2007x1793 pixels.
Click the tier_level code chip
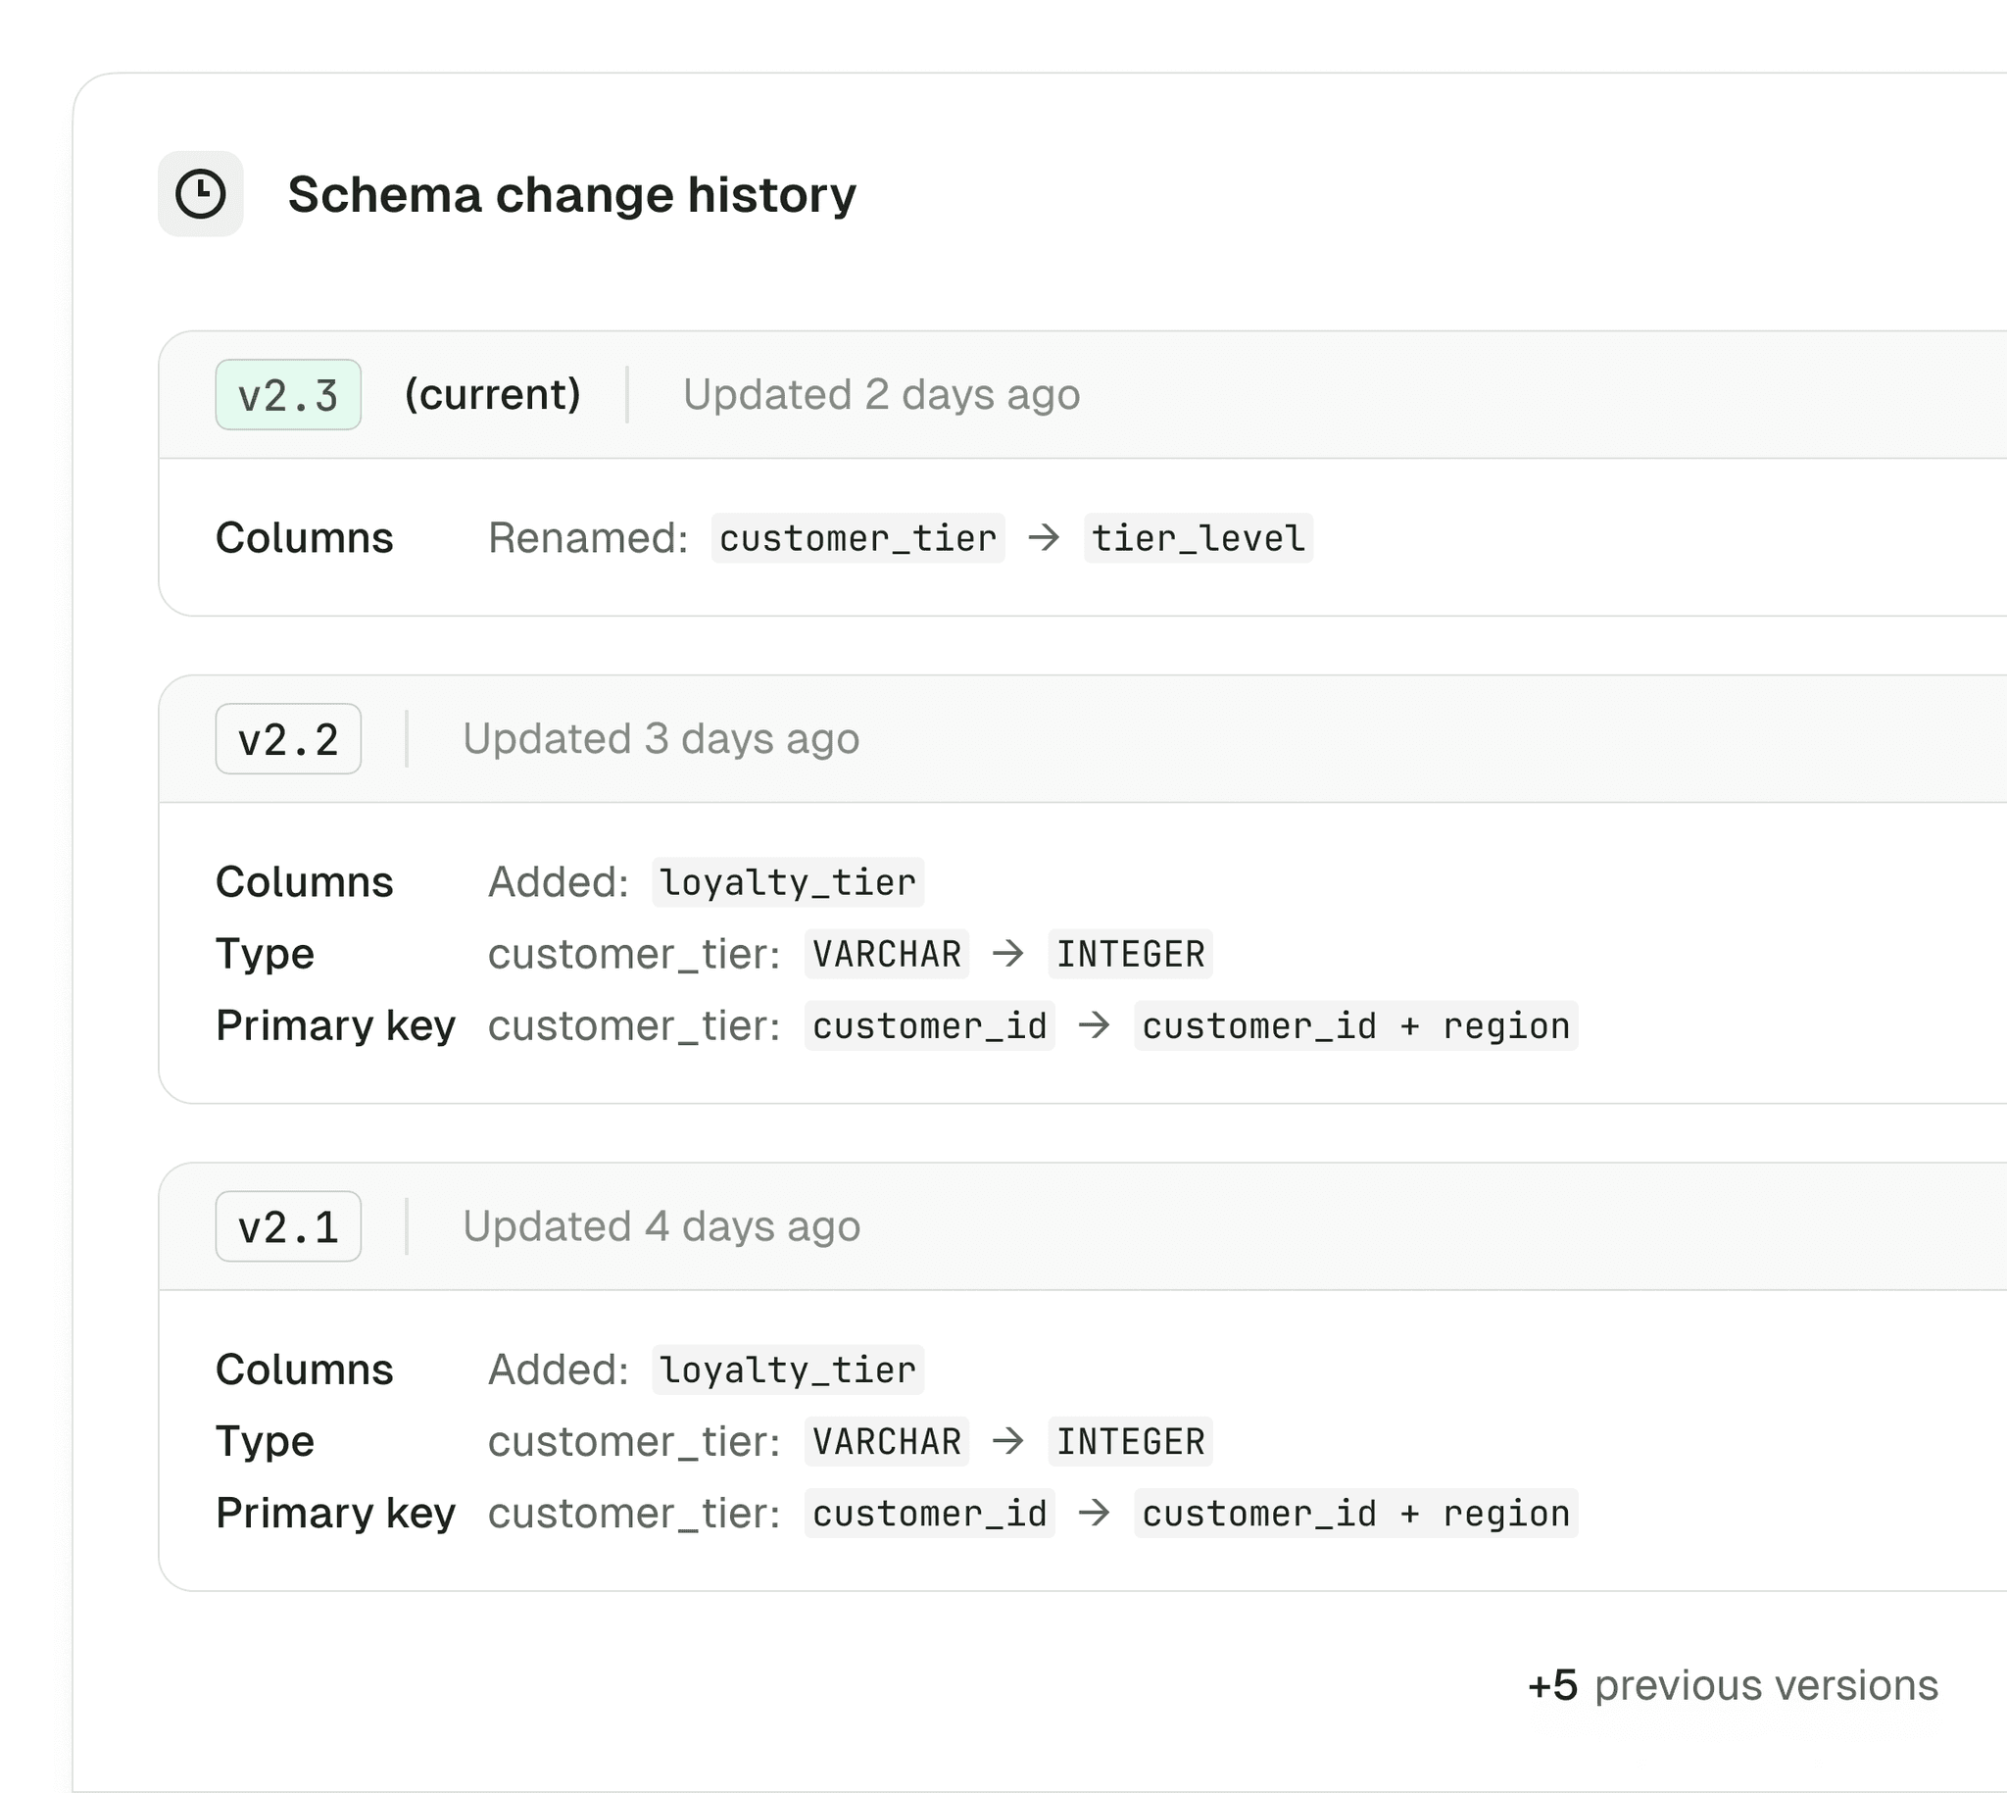(x=1198, y=538)
